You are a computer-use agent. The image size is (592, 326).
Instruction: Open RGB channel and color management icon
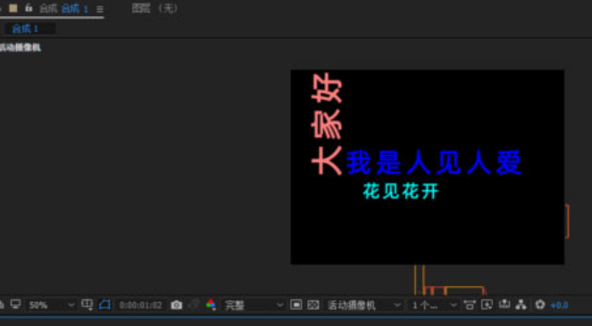[211, 305]
